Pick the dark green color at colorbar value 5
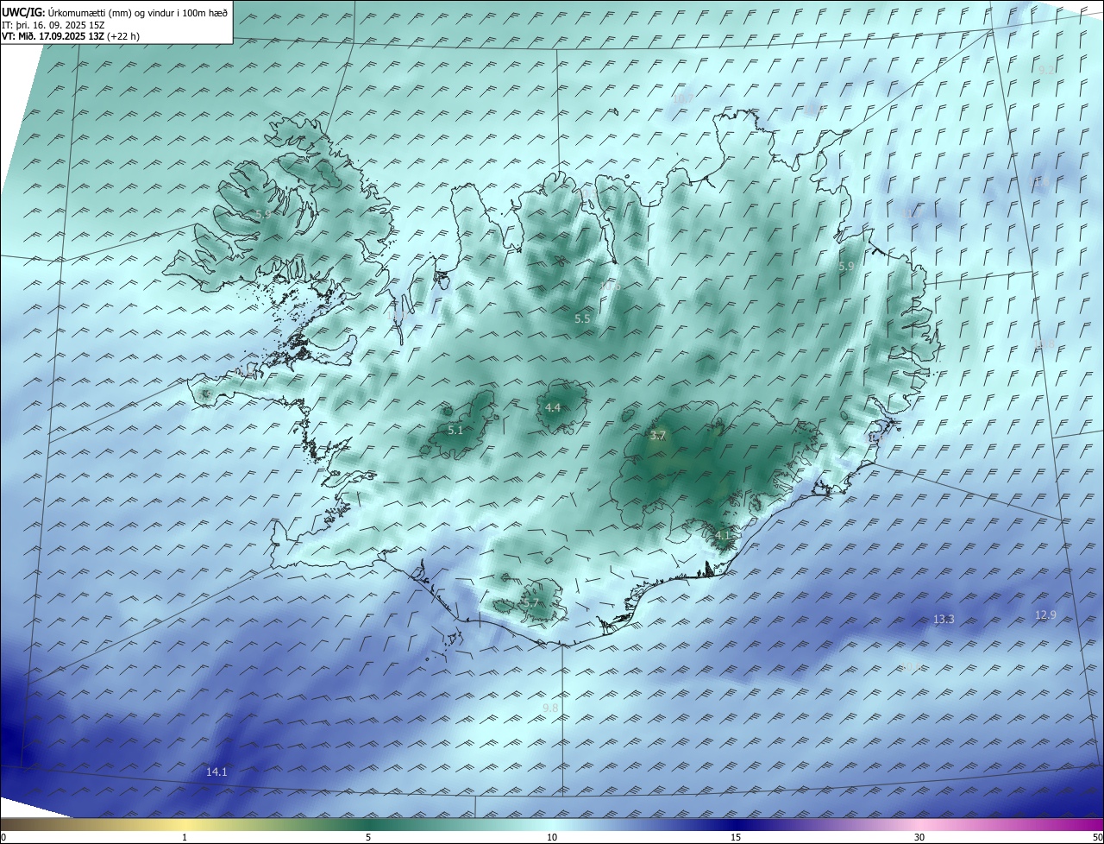Image resolution: width=1104 pixels, height=844 pixels. (x=368, y=824)
